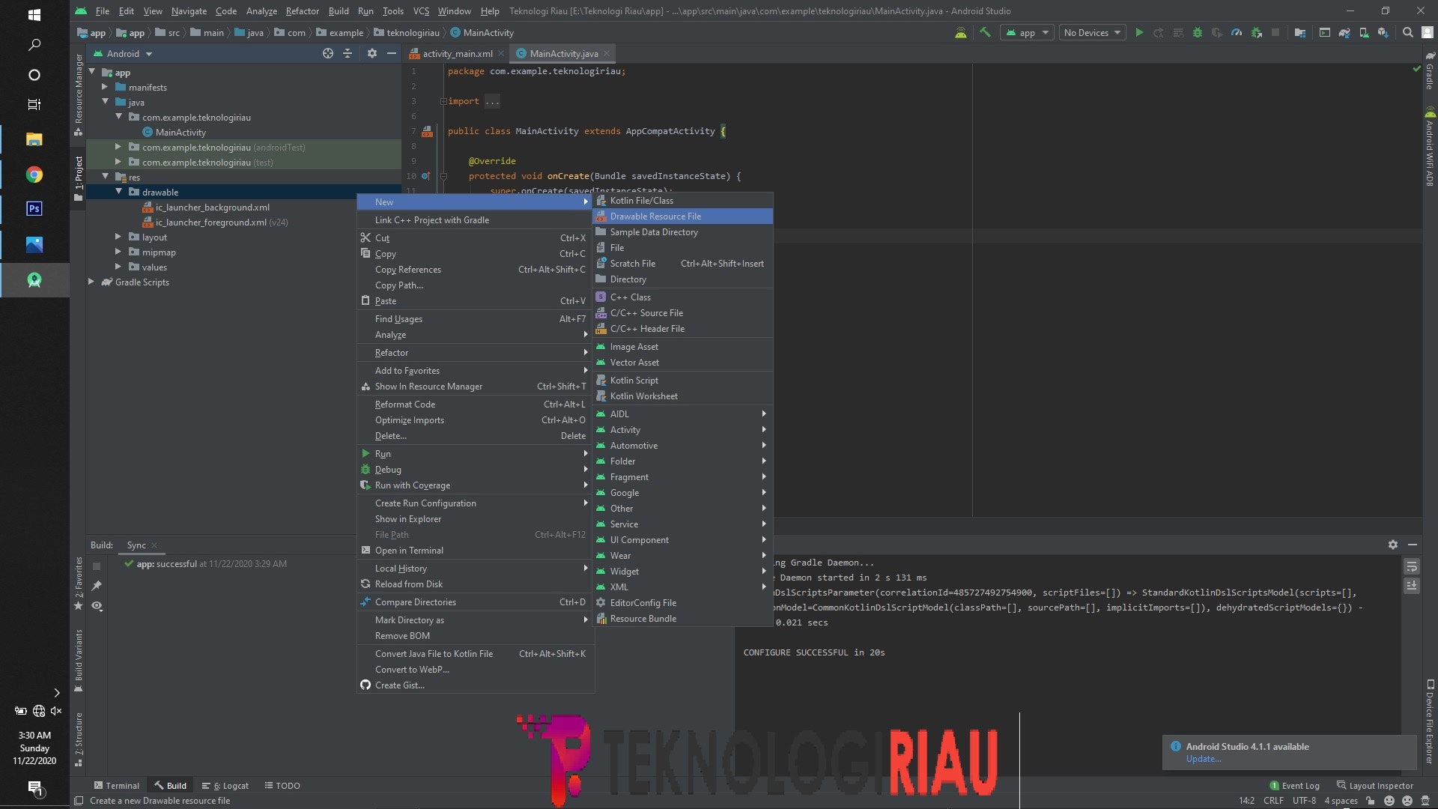This screenshot has height=809, width=1438.
Task: Switch to the activity_main.xml tab
Action: pos(457,53)
